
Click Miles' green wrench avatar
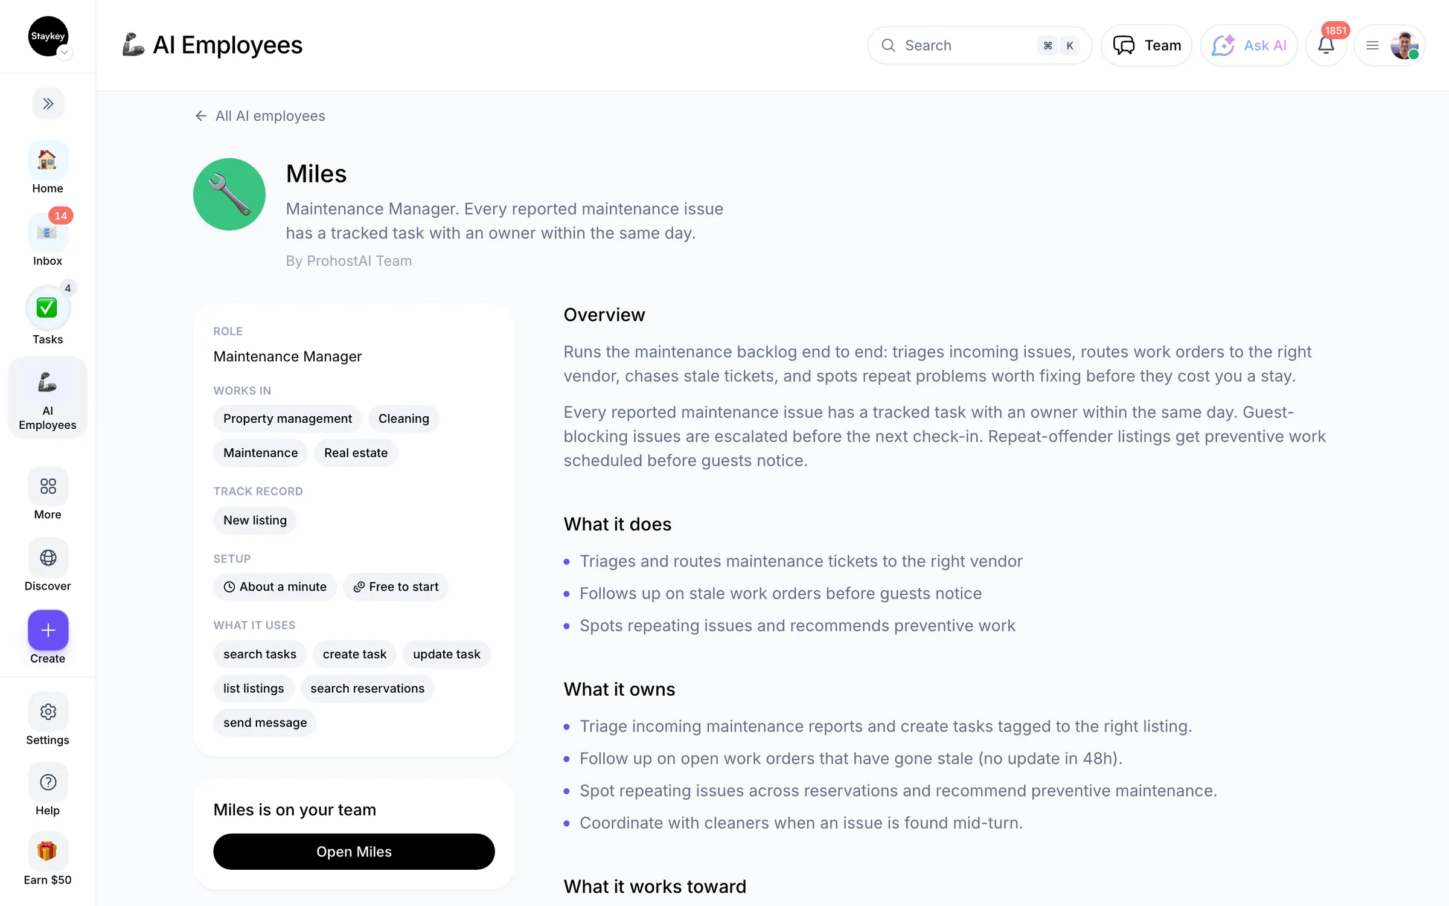click(x=229, y=194)
